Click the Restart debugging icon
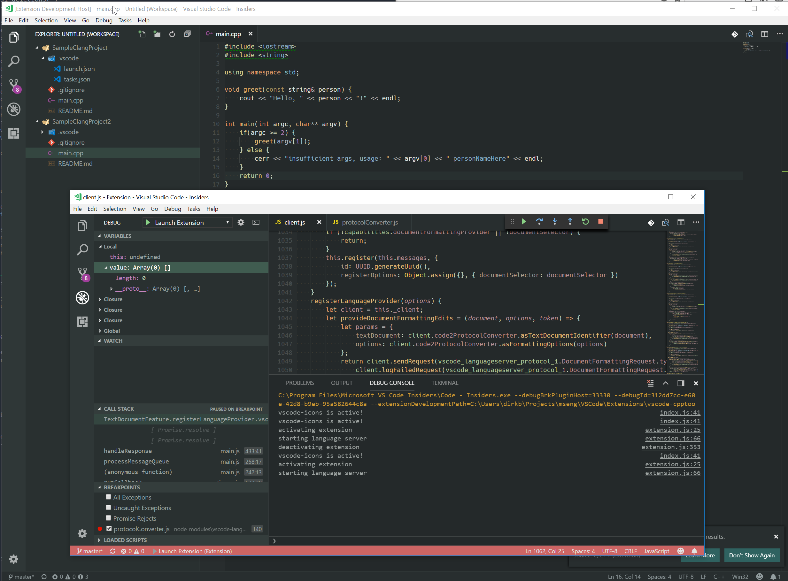The image size is (788, 581). click(585, 222)
